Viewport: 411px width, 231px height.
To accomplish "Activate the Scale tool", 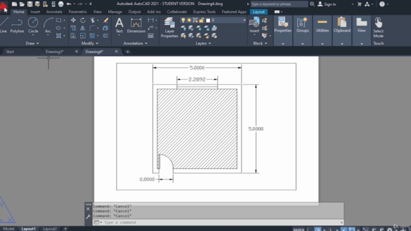I will (x=83, y=36).
